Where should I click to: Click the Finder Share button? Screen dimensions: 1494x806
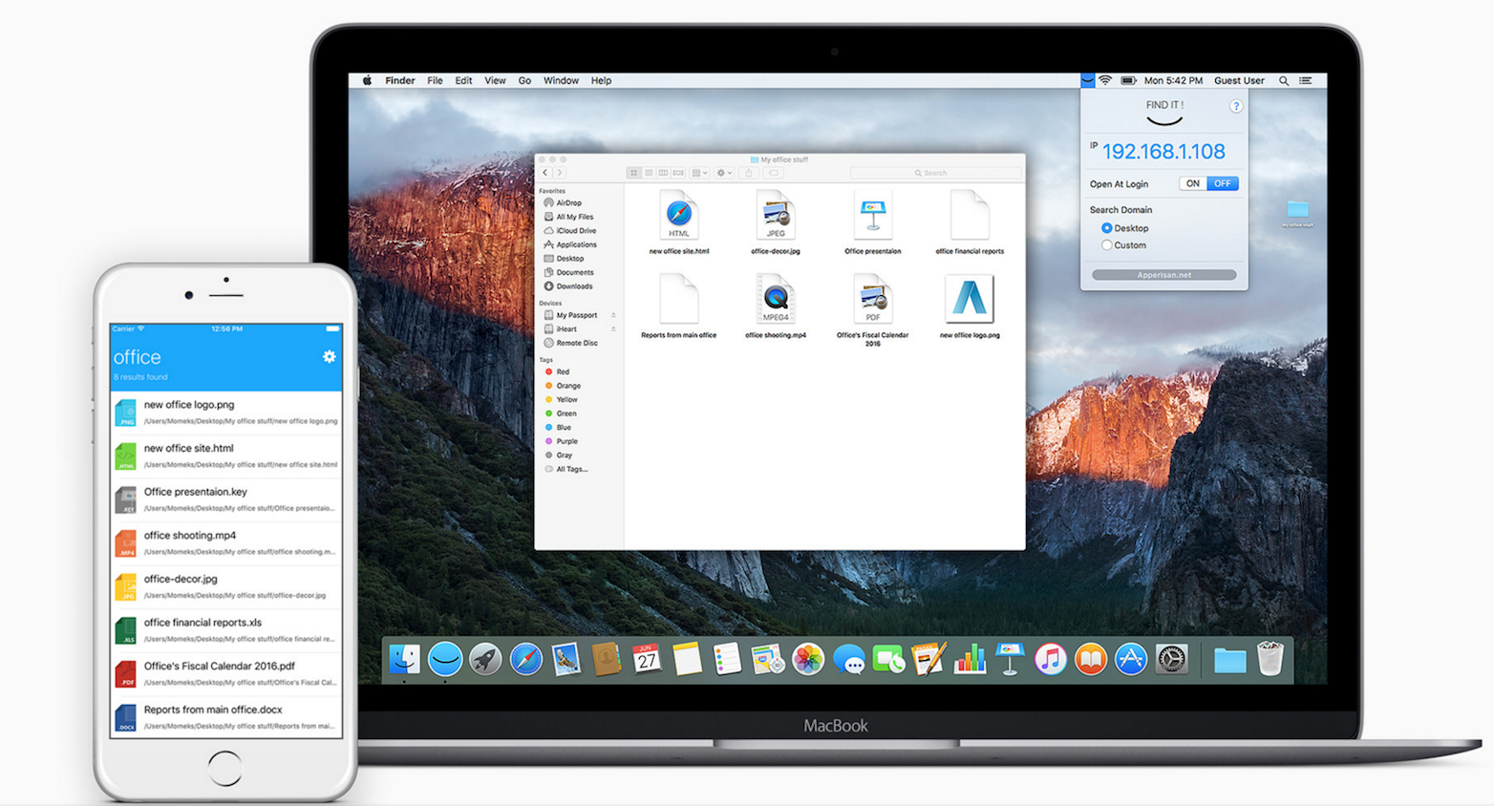click(x=750, y=173)
